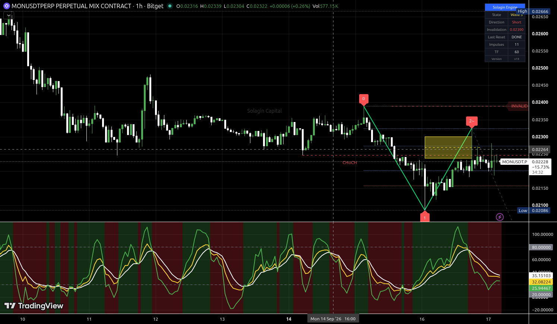557x324 pixels.
Task: Click the green market status dot
Action: [170, 6]
